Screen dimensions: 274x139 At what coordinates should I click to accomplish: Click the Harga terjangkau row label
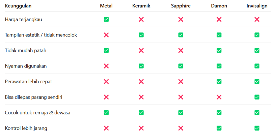pyautogui.click(x=23, y=19)
